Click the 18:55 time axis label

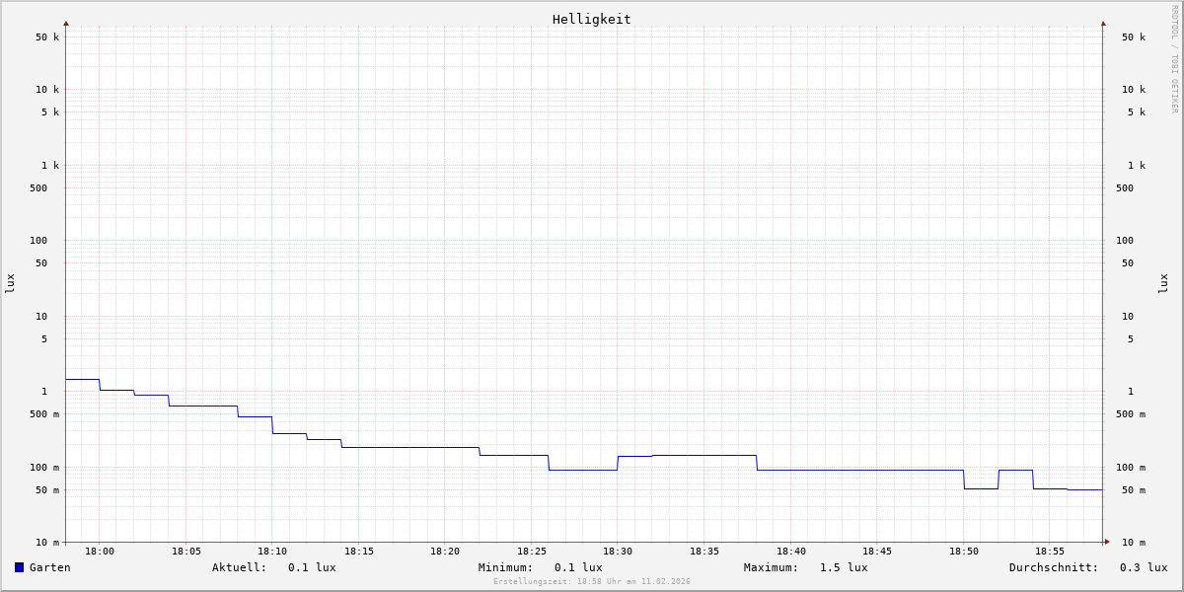[1050, 552]
